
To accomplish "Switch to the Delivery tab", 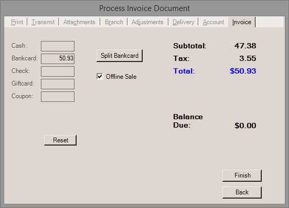I will point(184,22).
